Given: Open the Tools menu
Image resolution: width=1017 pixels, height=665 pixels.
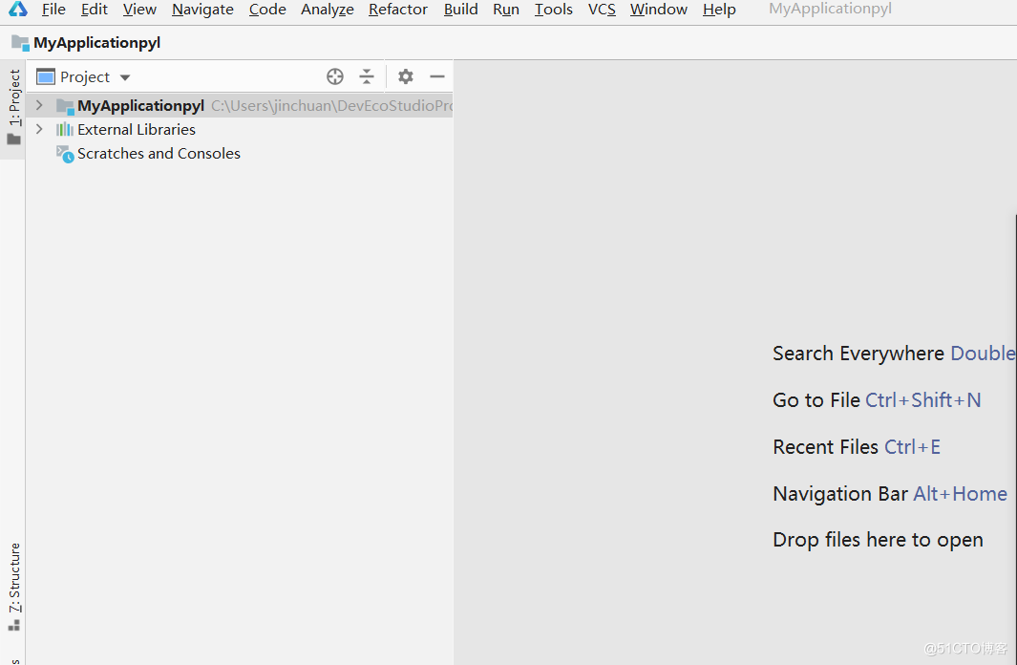Looking at the screenshot, I should (x=553, y=10).
